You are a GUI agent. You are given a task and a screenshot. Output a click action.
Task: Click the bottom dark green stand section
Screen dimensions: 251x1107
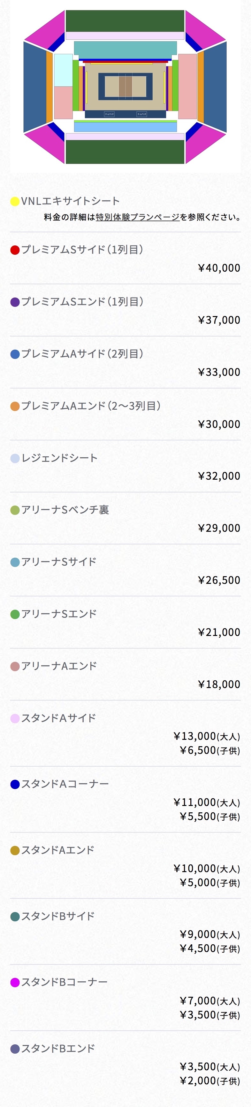[x=125, y=152]
